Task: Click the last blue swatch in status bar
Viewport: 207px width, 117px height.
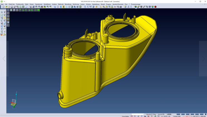Action: [x=202, y=114]
